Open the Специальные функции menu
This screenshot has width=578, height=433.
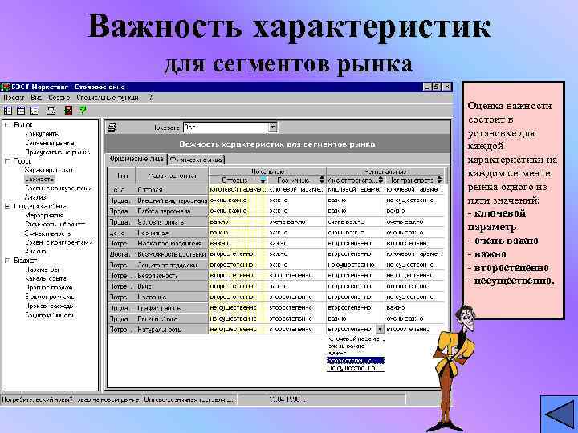pyautogui.click(x=108, y=98)
